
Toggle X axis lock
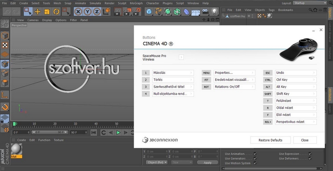78,12
